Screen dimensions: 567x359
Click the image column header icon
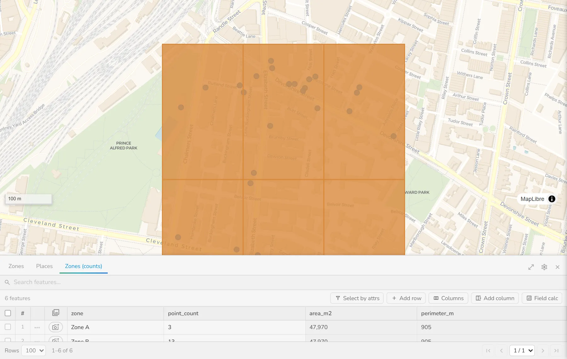tap(56, 313)
